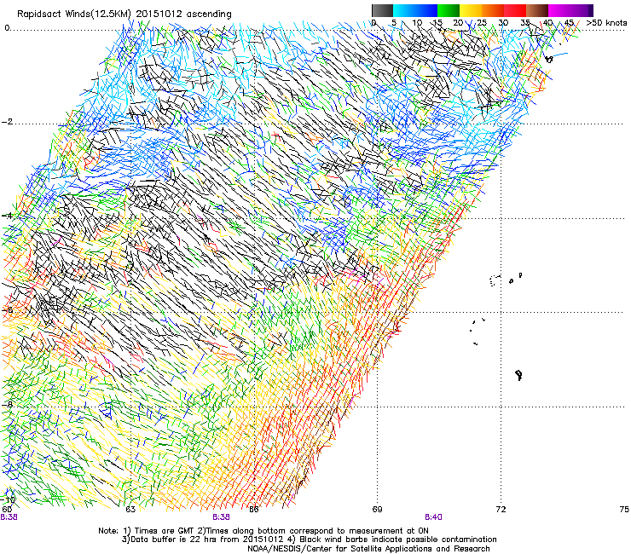Click the '72' longitude axis label
This screenshot has height=554, width=631.
(x=501, y=510)
